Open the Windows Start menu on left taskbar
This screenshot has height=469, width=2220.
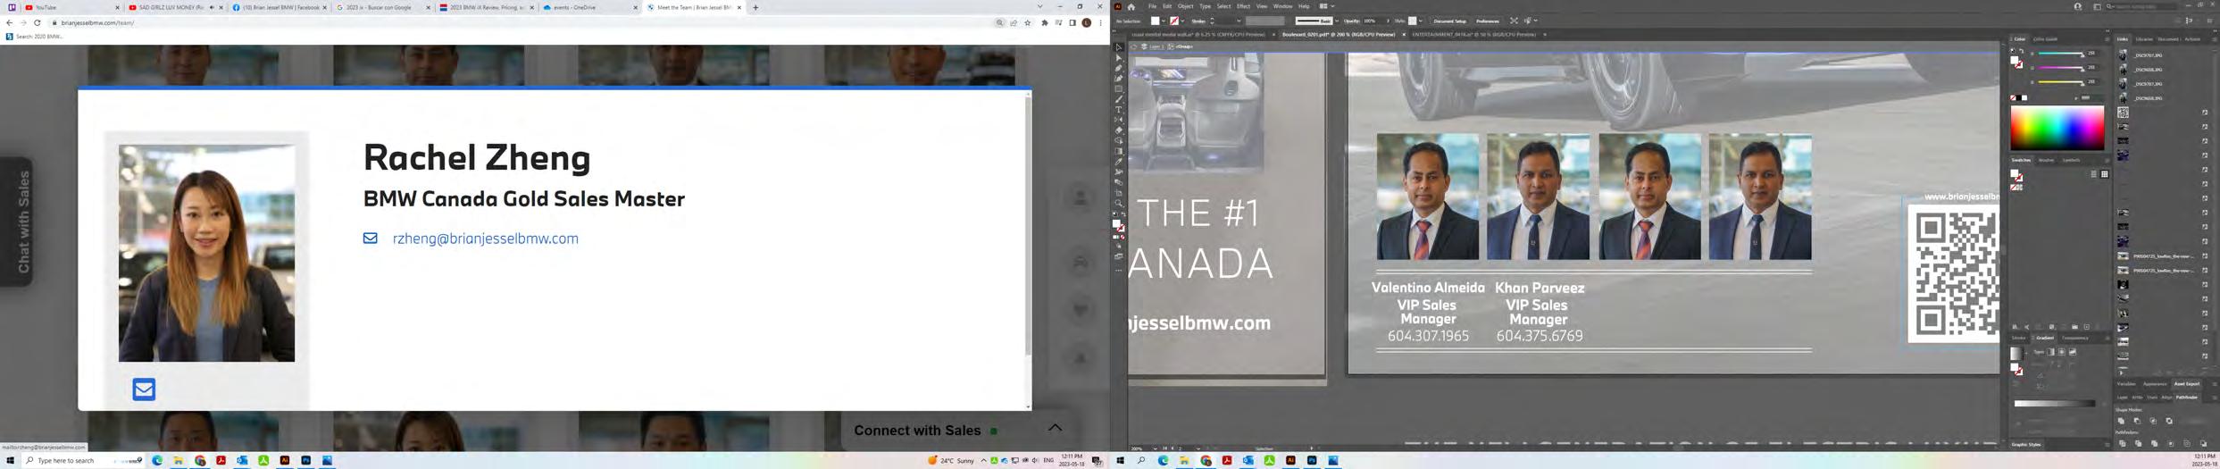[10, 461]
